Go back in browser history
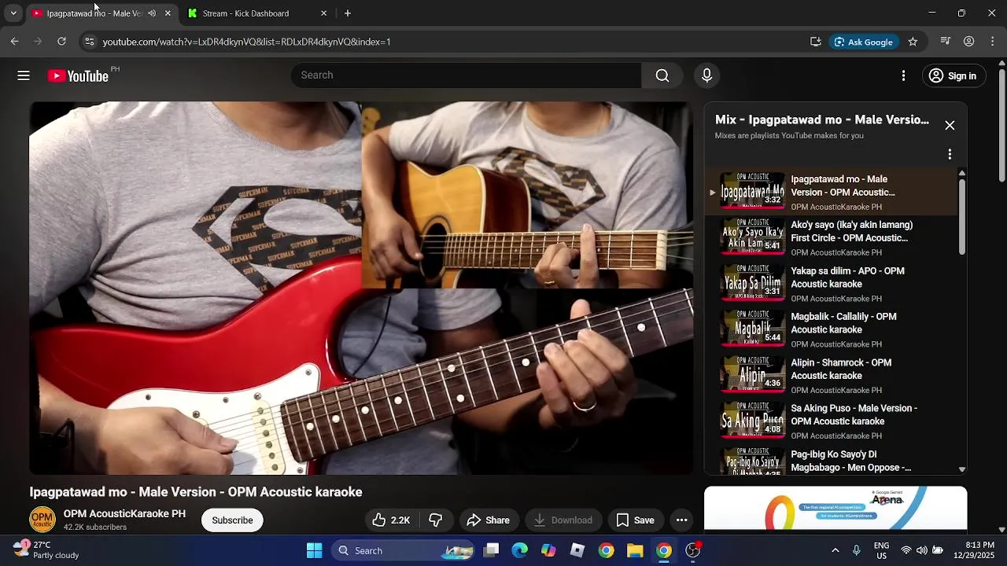This screenshot has height=566, width=1007. 14,42
